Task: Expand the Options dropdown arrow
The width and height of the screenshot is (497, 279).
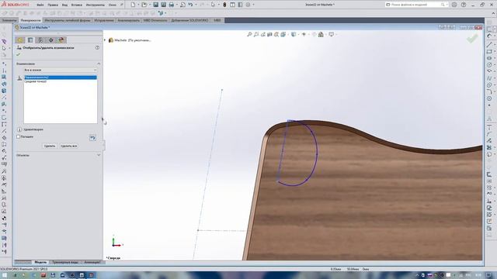Action: pos(253,5)
